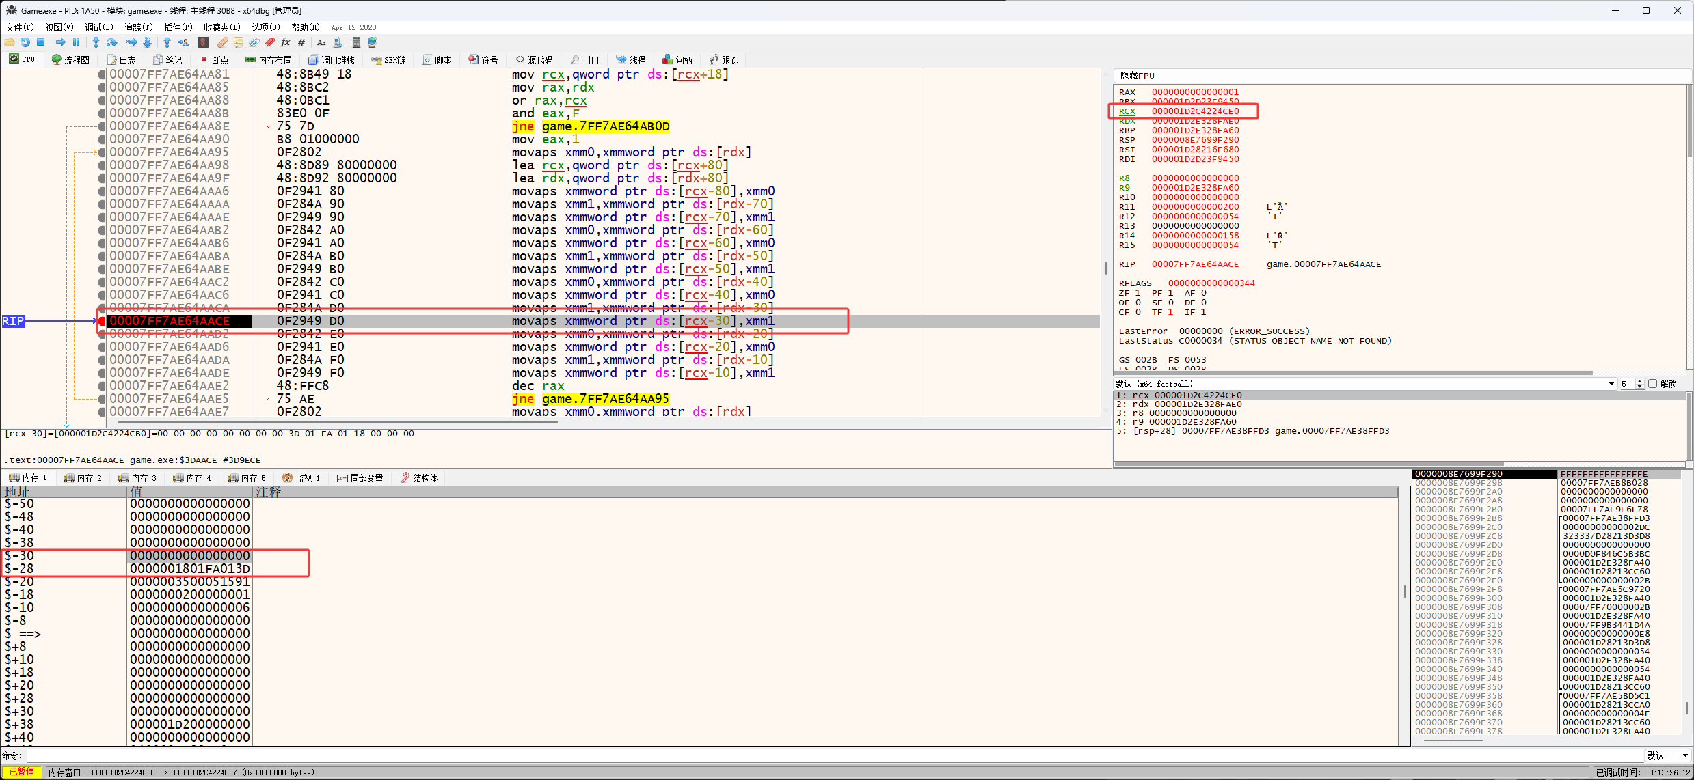Click the 隐藏FPU button
The image size is (1694, 780).
tap(1137, 76)
